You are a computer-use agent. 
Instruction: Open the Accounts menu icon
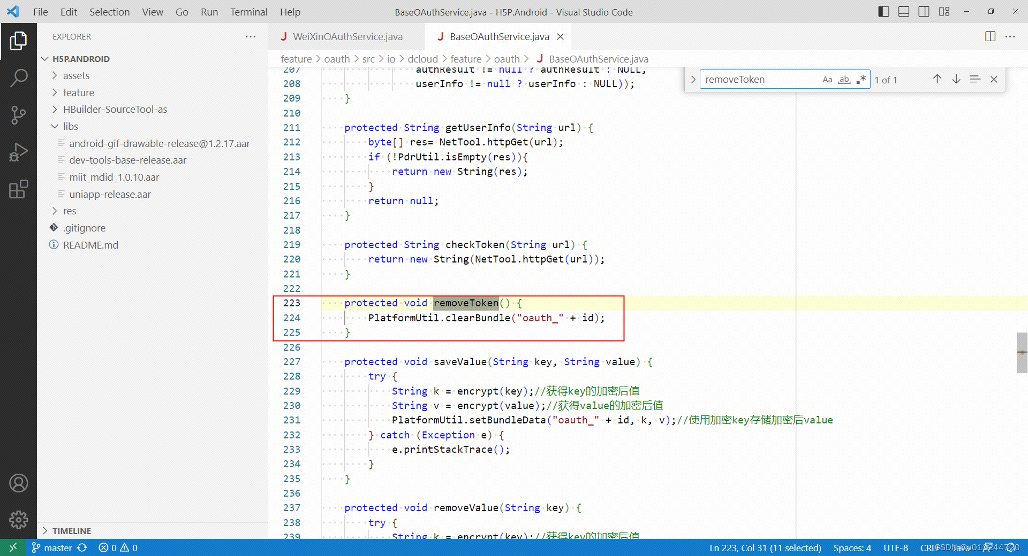18,483
